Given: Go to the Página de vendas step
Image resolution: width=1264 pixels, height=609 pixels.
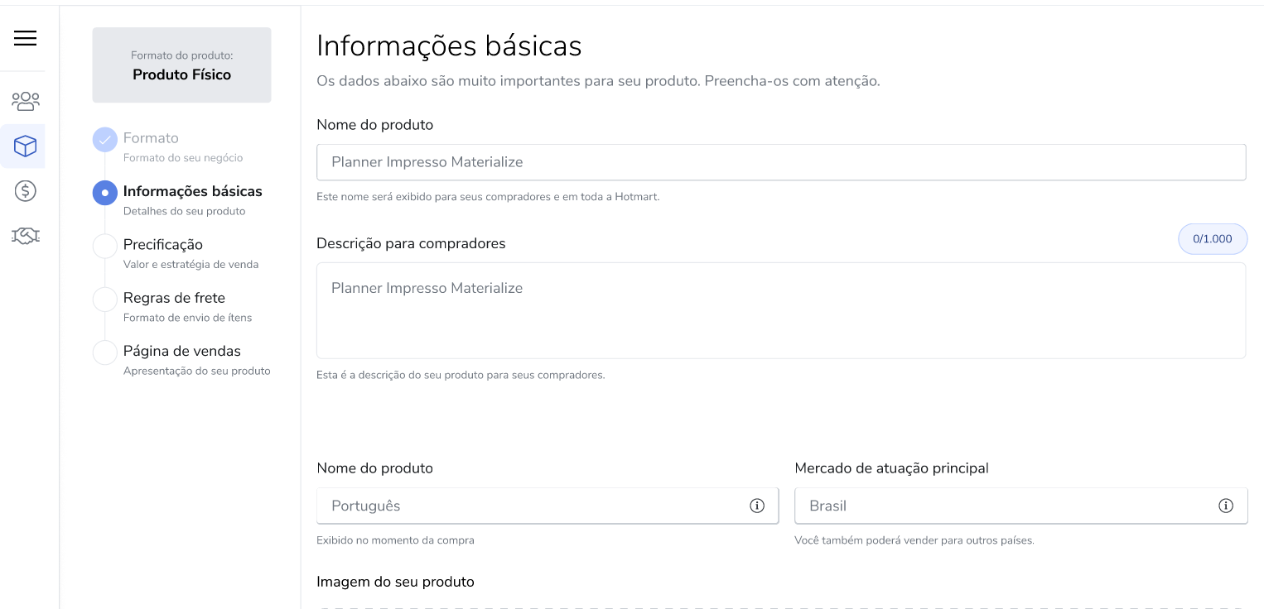Looking at the screenshot, I should pyautogui.click(x=182, y=351).
